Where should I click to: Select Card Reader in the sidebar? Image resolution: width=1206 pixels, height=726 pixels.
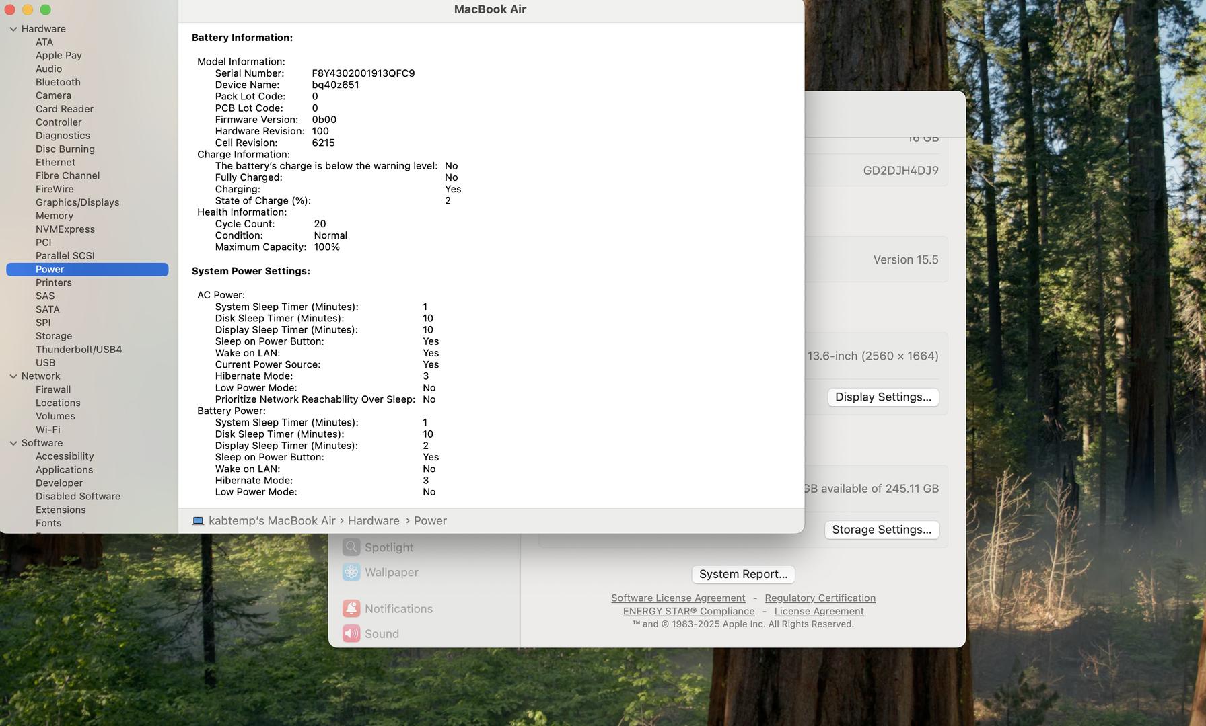[65, 109]
